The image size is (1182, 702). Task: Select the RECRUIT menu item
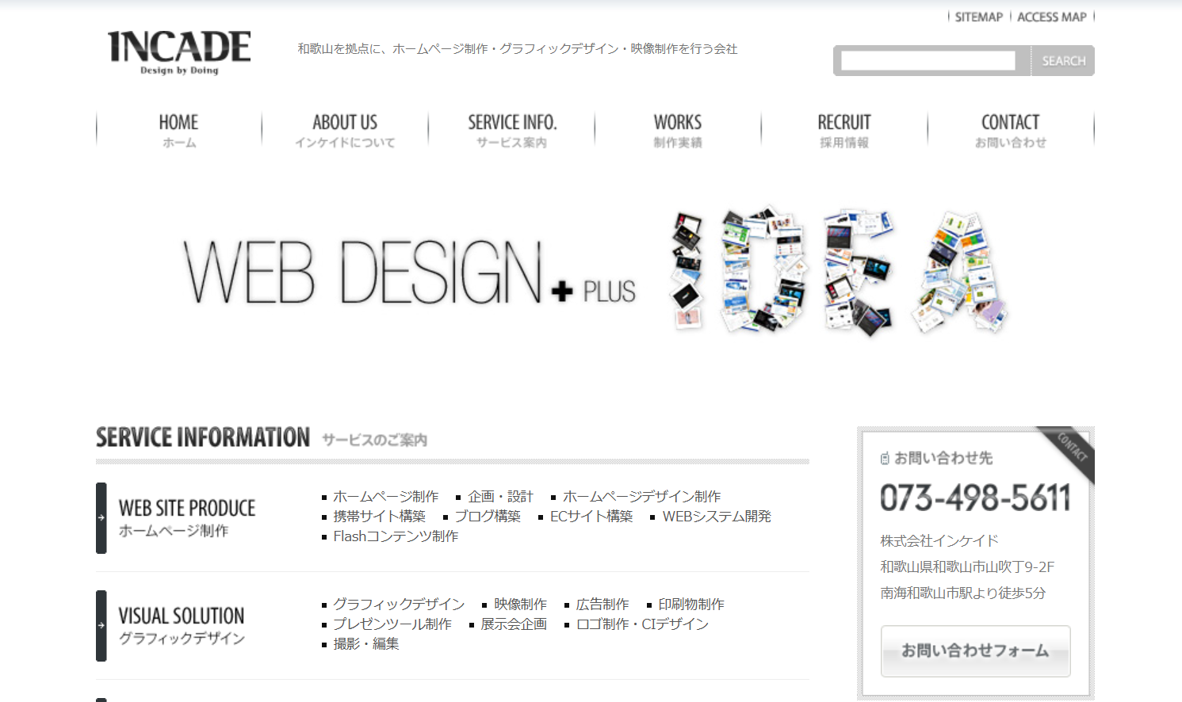click(x=844, y=130)
